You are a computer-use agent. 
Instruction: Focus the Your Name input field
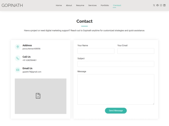pos(96,51)
